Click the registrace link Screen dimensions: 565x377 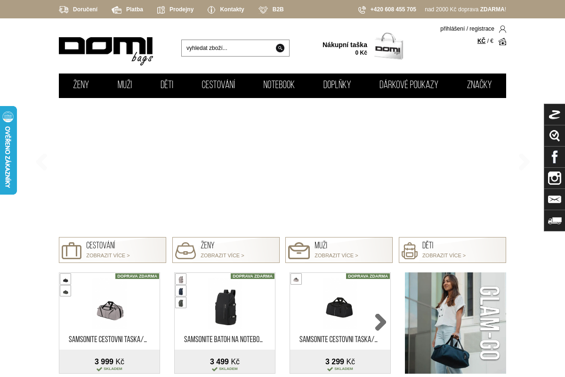[x=482, y=29]
